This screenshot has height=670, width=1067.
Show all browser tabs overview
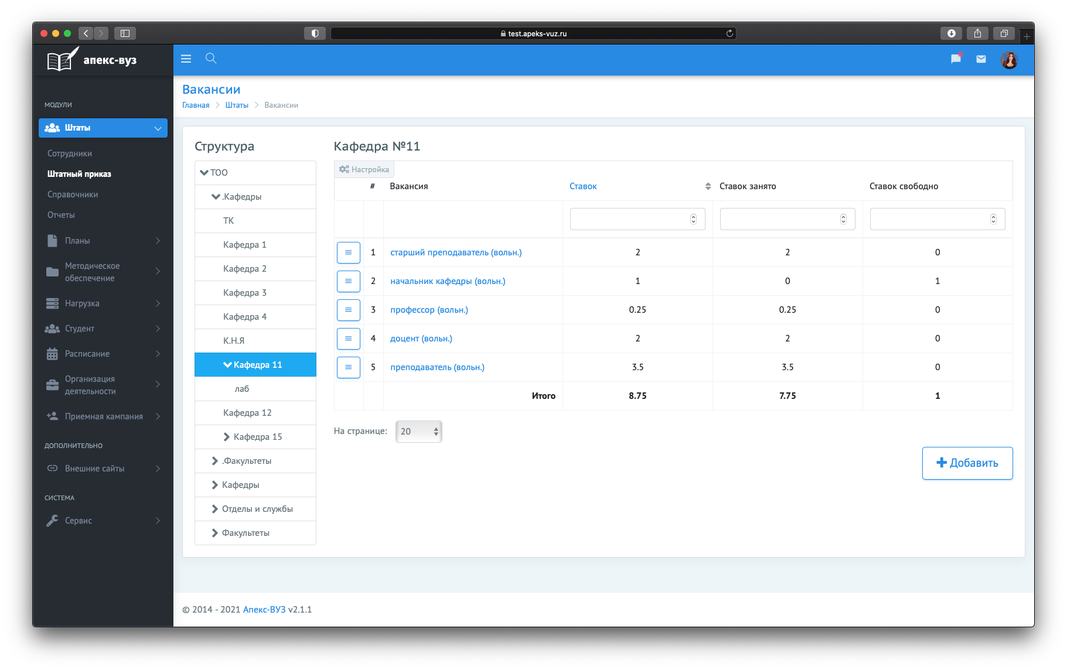point(1004,33)
